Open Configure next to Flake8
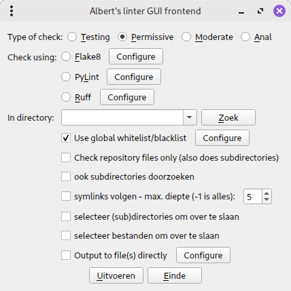 point(136,56)
